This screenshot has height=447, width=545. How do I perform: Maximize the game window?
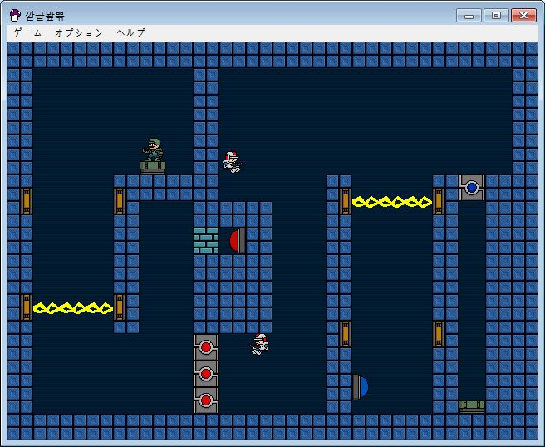click(496, 16)
